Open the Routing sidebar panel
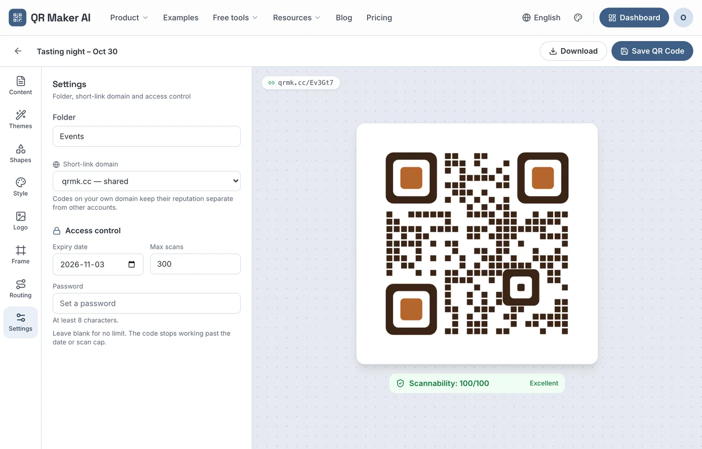The height and width of the screenshot is (449, 702). [x=21, y=289]
